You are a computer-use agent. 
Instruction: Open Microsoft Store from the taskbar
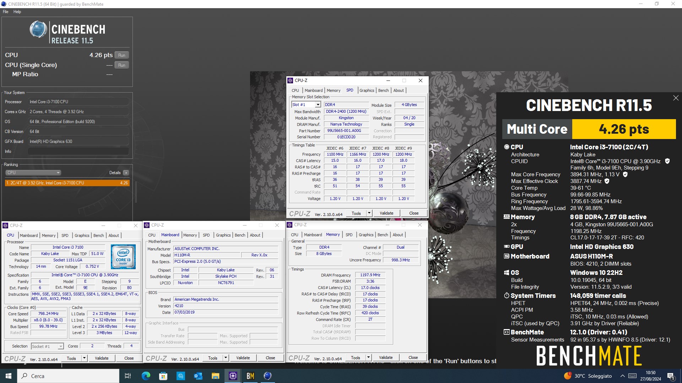[163, 376]
